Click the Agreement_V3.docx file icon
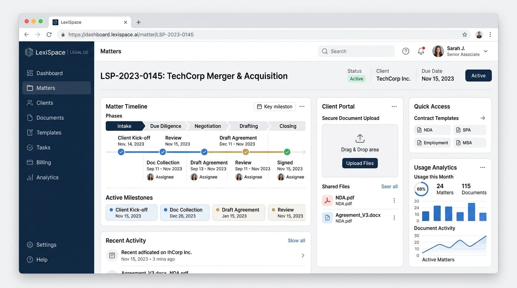 (x=328, y=217)
